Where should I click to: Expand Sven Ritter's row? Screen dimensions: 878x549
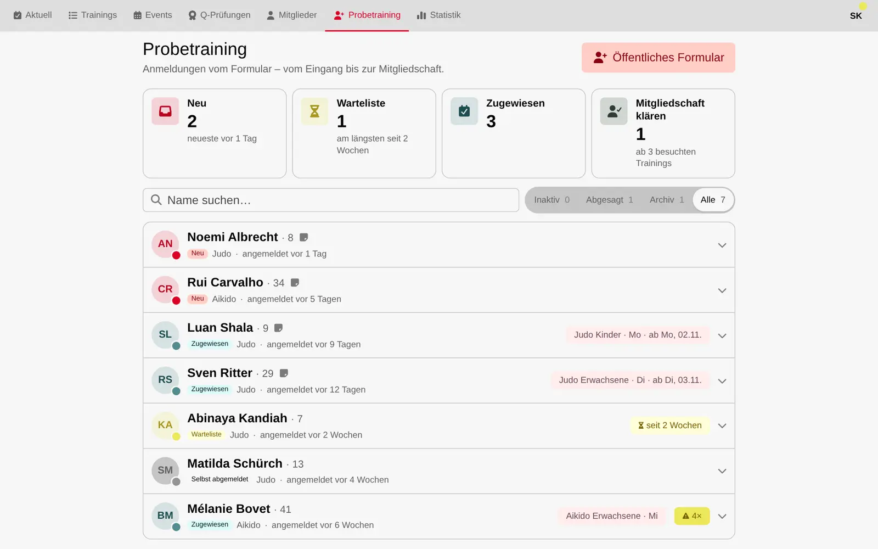pos(722,381)
